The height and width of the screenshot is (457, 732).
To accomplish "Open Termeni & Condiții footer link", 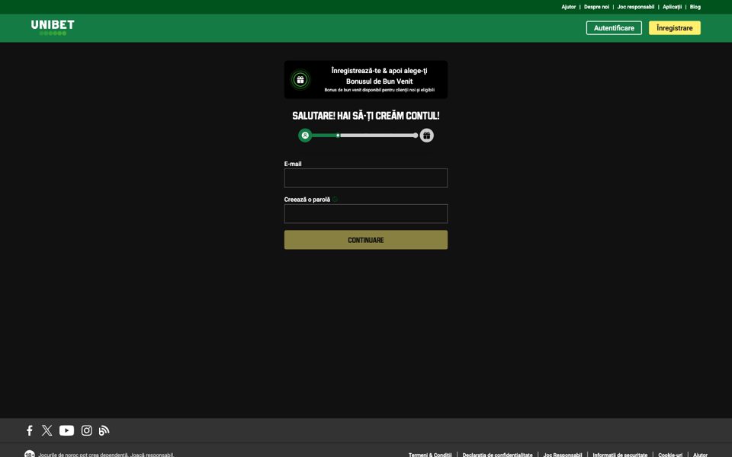I will coord(430,455).
